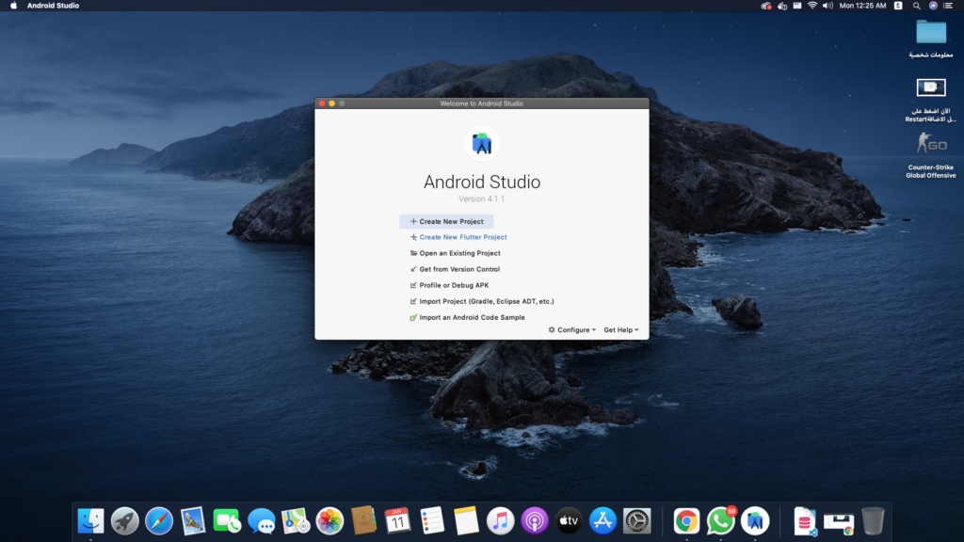Open an Existing Project
This screenshot has height=542, width=964.
(x=455, y=253)
